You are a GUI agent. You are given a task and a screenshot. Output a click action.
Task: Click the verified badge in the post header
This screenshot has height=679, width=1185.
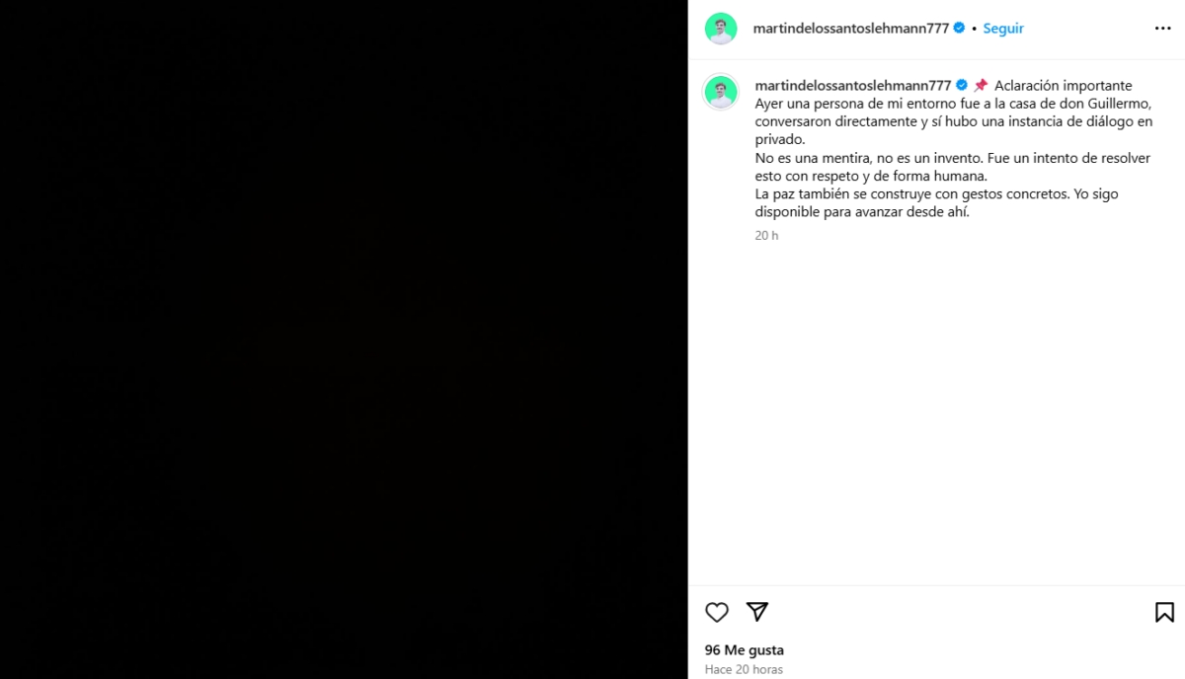point(959,29)
